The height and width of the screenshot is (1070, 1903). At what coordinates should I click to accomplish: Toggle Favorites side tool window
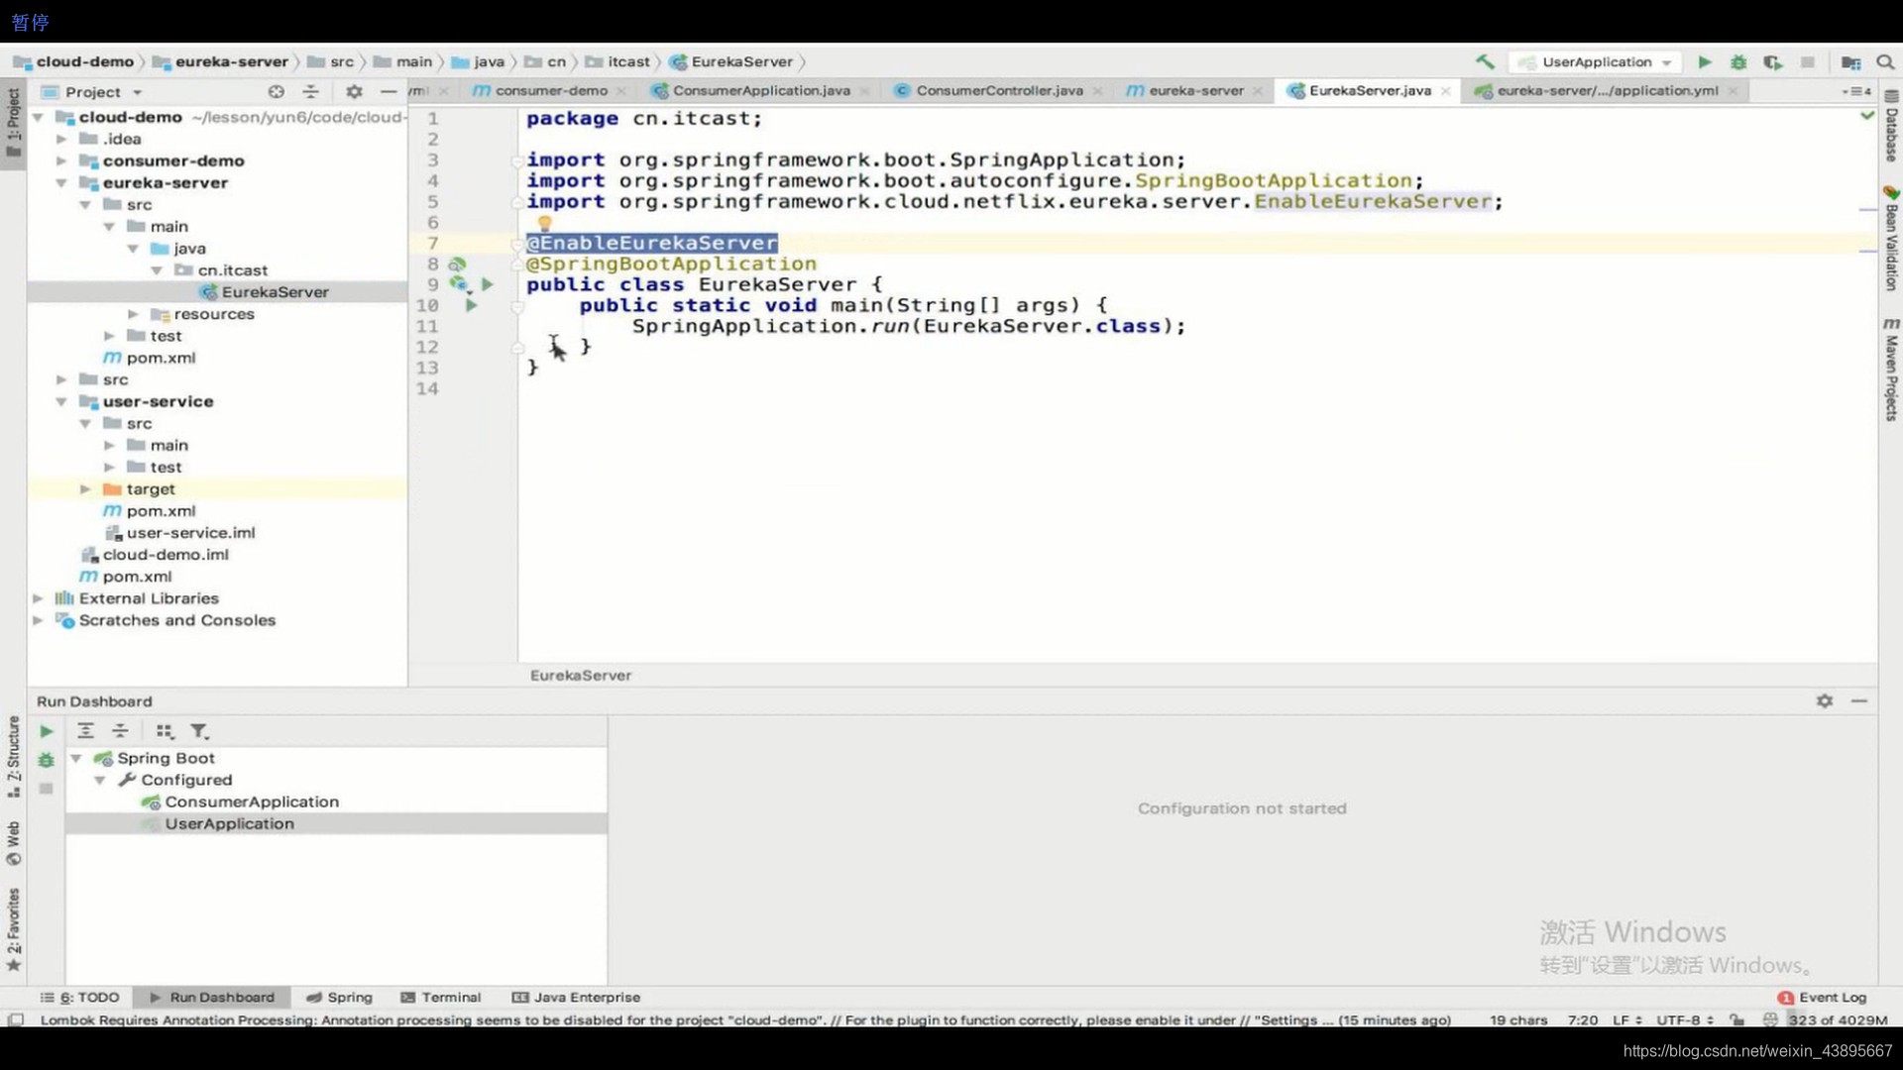[x=13, y=929]
